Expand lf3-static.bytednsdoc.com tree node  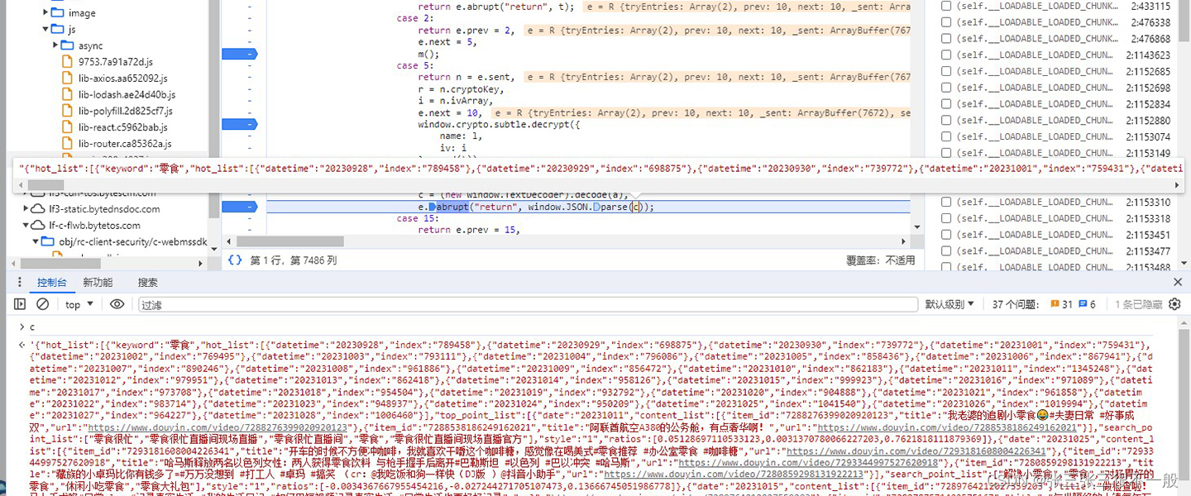pos(25,209)
